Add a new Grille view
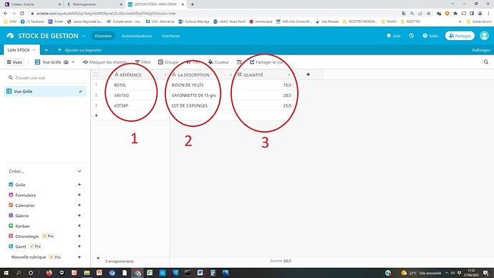The height and width of the screenshot is (278, 494). point(79,184)
